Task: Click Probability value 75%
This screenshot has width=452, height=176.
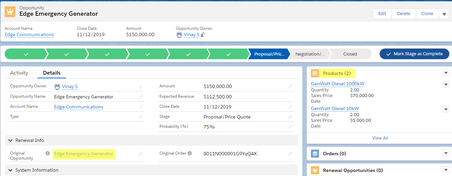Action: coord(209,127)
